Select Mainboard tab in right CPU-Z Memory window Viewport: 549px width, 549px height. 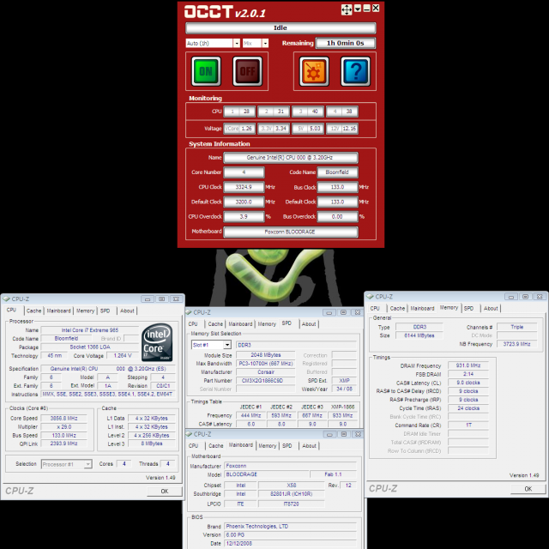point(422,308)
